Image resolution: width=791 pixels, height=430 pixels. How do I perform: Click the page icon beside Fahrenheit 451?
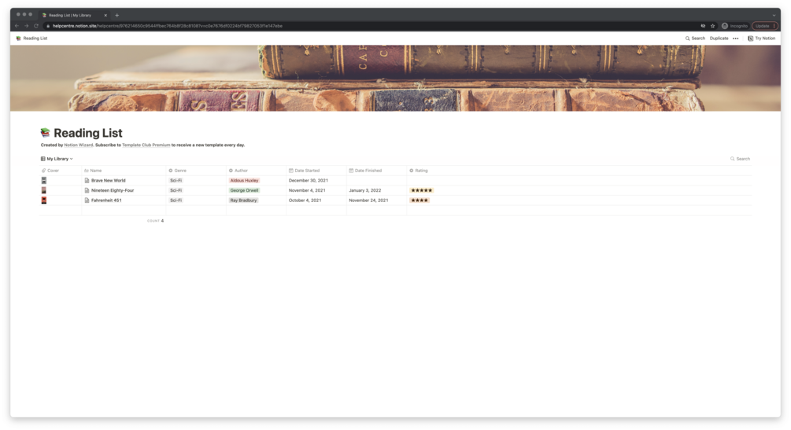[x=87, y=200]
